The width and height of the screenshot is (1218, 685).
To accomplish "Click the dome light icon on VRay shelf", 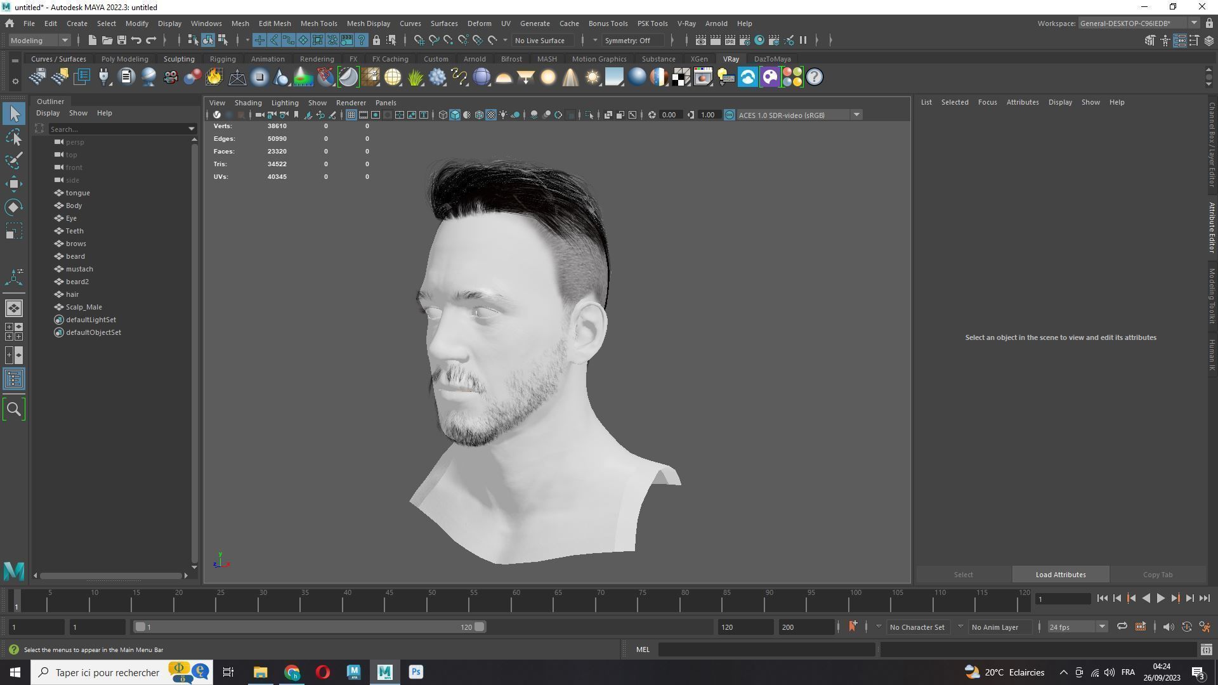I will (x=504, y=77).
